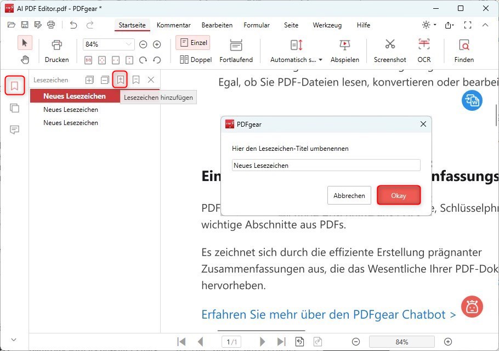Click the fit page icon

(102, 60)
